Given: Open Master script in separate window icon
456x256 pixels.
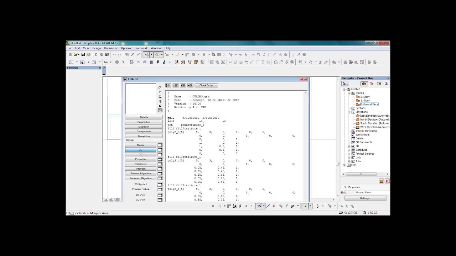Looking at the screenshot, I should click(x=160, y=145).
